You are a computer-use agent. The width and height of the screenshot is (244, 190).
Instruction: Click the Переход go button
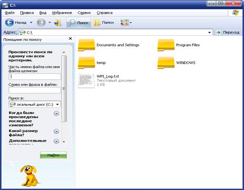[228, 32]
